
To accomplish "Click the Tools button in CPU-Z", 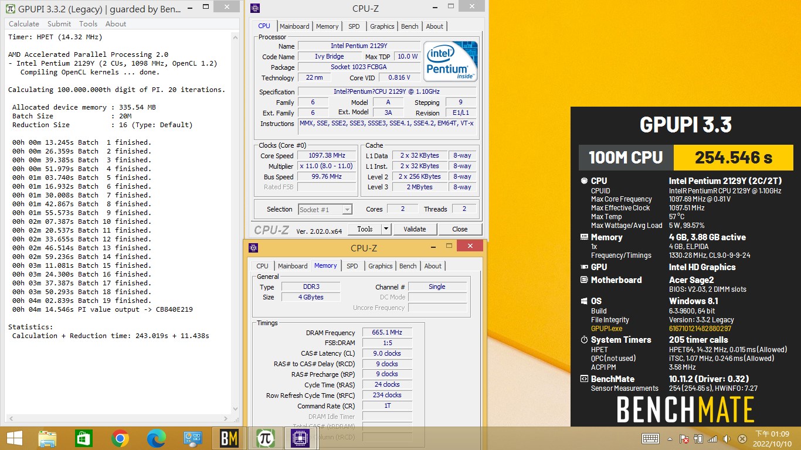I will point(365,229).
